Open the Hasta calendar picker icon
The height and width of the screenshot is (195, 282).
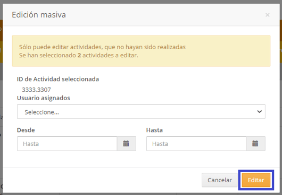coord(255,144)
